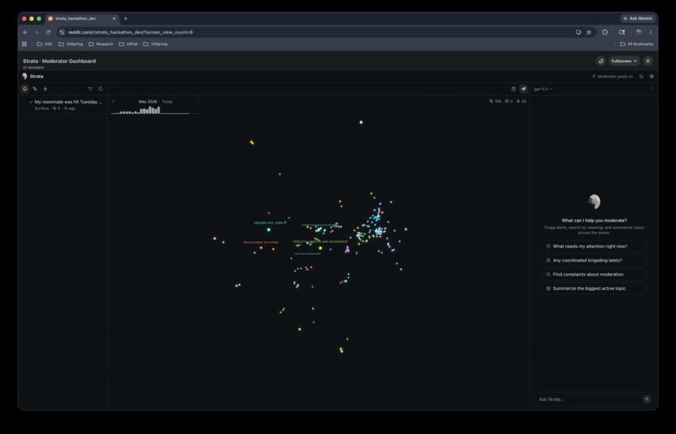This screenshot has height=434, width=676.
Task: Open the Chrome apps grid in bookmarks bar
Action: click(x=24, y=44)
